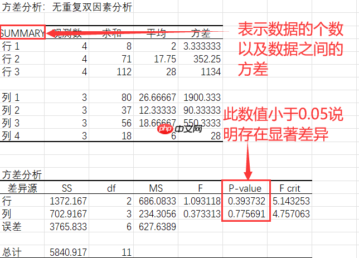Select the title cell '方差分析: 无重复双因素分析'
Image resolution: width=359 pixels, height=258 pixels.
pos(67,7)
